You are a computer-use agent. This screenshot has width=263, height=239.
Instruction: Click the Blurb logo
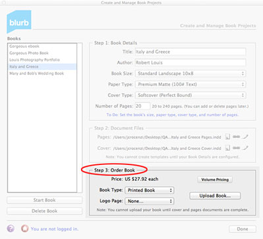(x=19, y=22)
